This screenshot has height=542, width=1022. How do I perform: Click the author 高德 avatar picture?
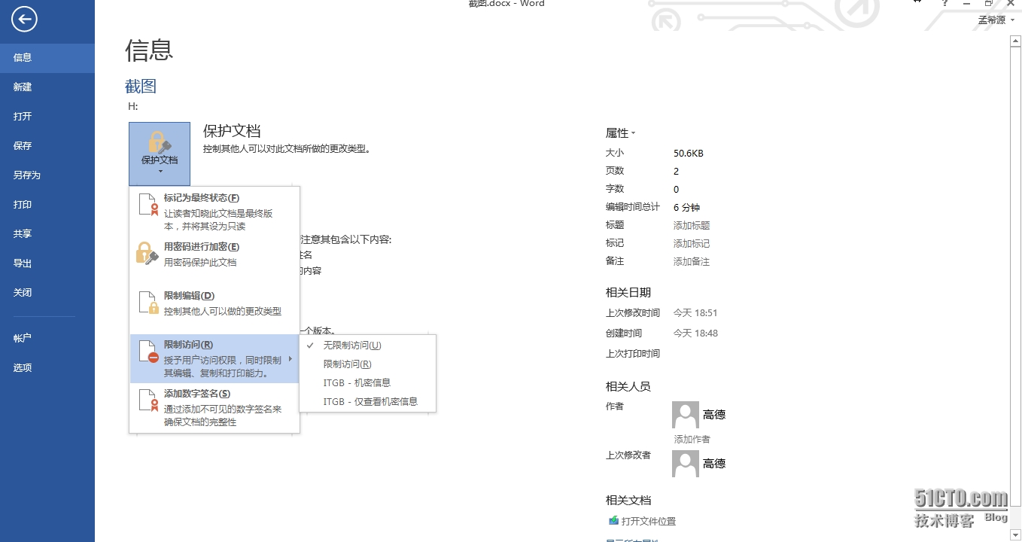tap(685, 415)
